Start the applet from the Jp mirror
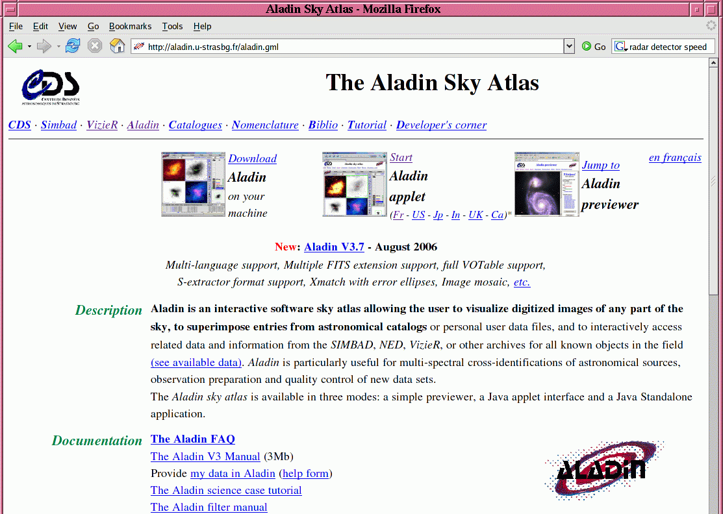This screenshot has height=514, width=723. click(x=438, y=215)
